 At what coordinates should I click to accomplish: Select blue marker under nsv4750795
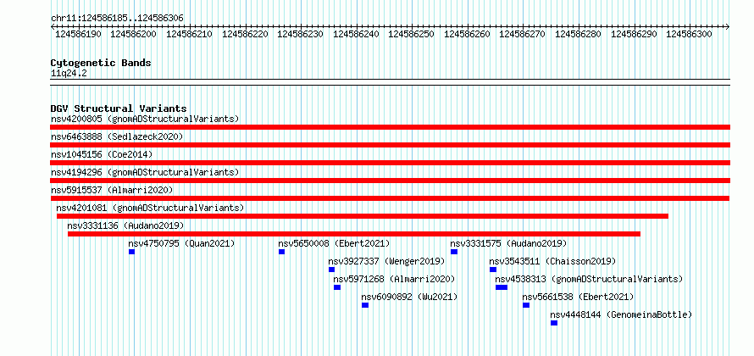(x=132, y=252)
